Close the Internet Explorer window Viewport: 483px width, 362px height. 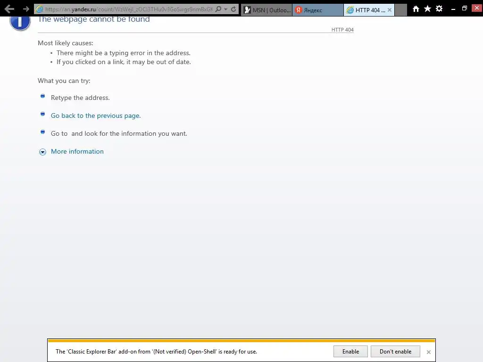(x=477, y=8)
